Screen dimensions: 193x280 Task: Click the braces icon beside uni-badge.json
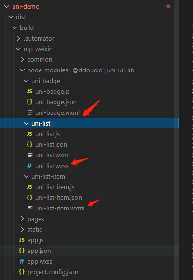29,102
